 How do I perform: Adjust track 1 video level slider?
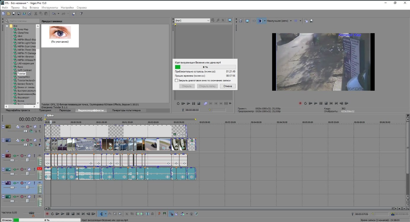(25, 131)
